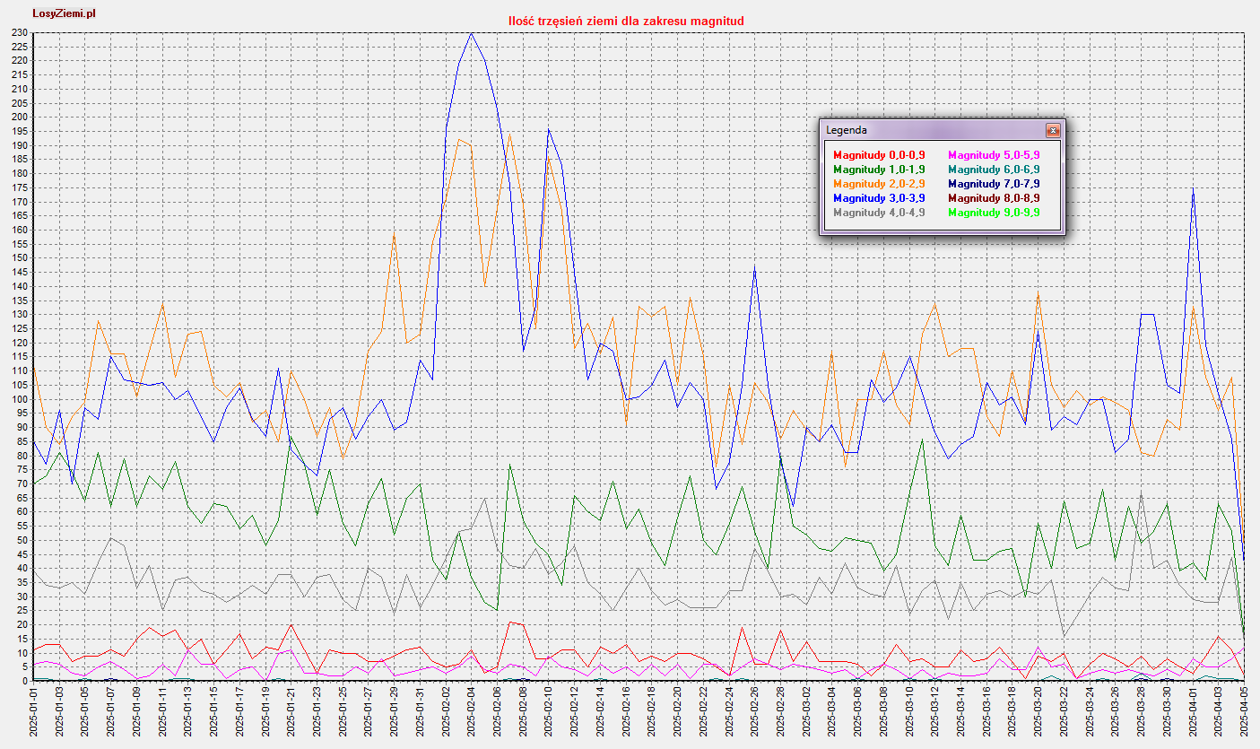Click the blue line's highest peak at 230
1260x749 pixels.
(x=472, y=33)
